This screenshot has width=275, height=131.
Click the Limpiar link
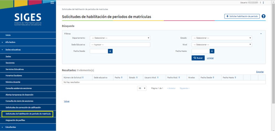210,58
